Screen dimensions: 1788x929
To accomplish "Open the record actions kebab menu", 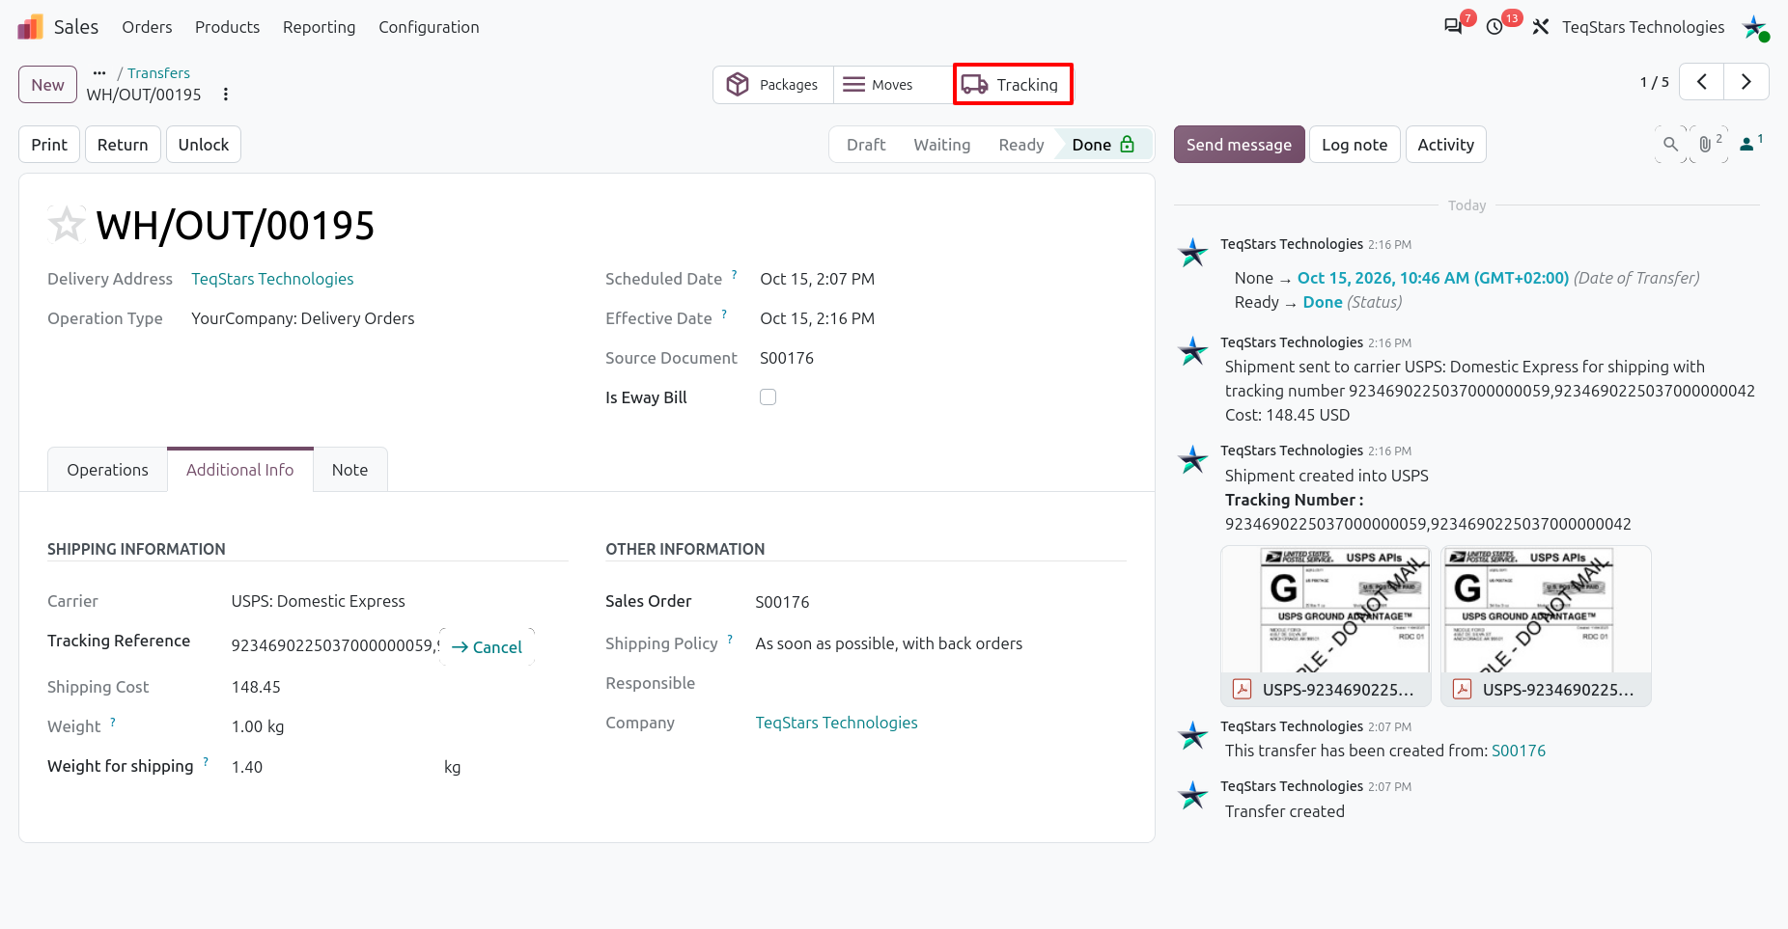I will click(x=226, y=95).
